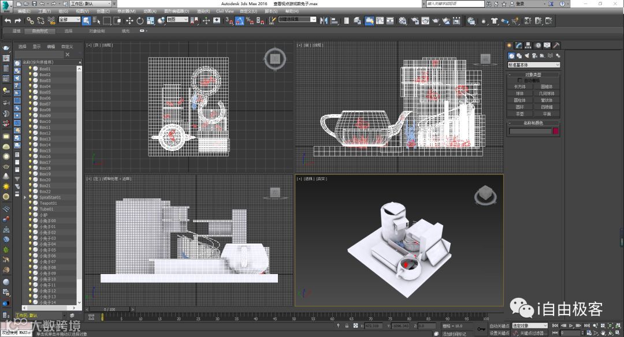Click the object color swatch

[x=556, y=132]
